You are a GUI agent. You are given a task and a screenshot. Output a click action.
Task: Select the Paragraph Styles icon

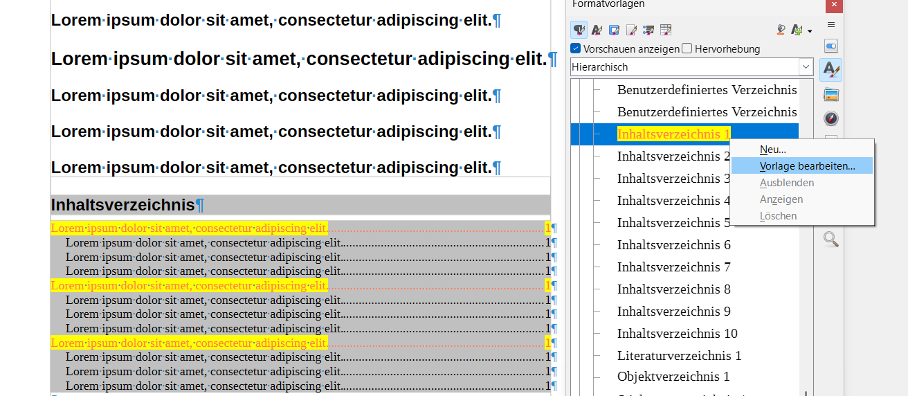click(579, 30)
